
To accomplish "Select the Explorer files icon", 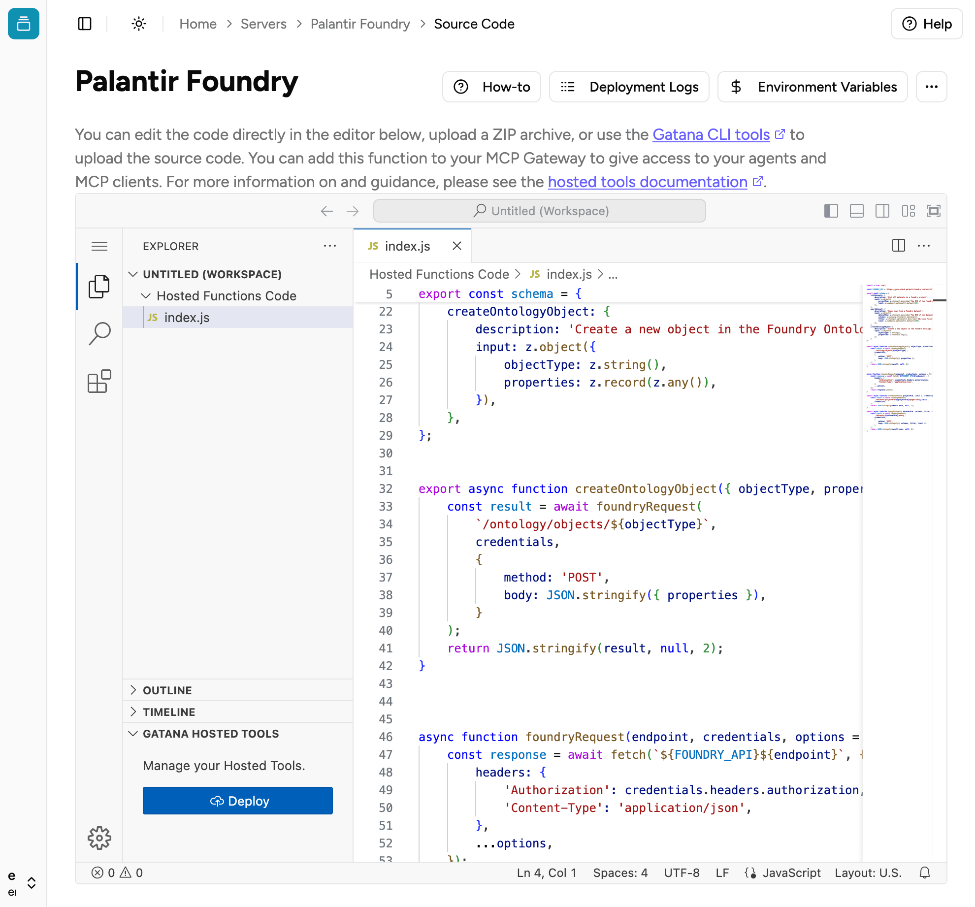I will 99,287.
